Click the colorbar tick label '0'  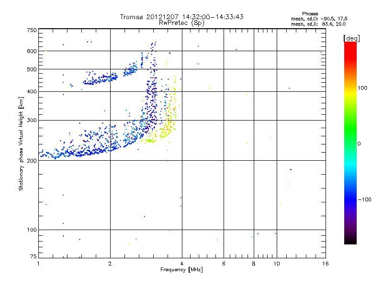[x=359, y=144]
